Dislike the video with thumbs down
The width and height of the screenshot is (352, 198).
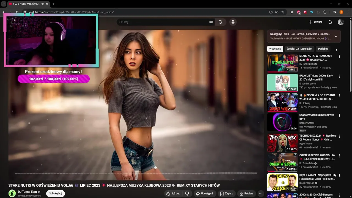coord(187,193)
